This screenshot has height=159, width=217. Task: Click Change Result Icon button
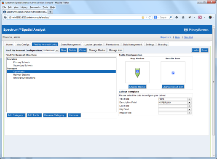[x=173, y=87]
